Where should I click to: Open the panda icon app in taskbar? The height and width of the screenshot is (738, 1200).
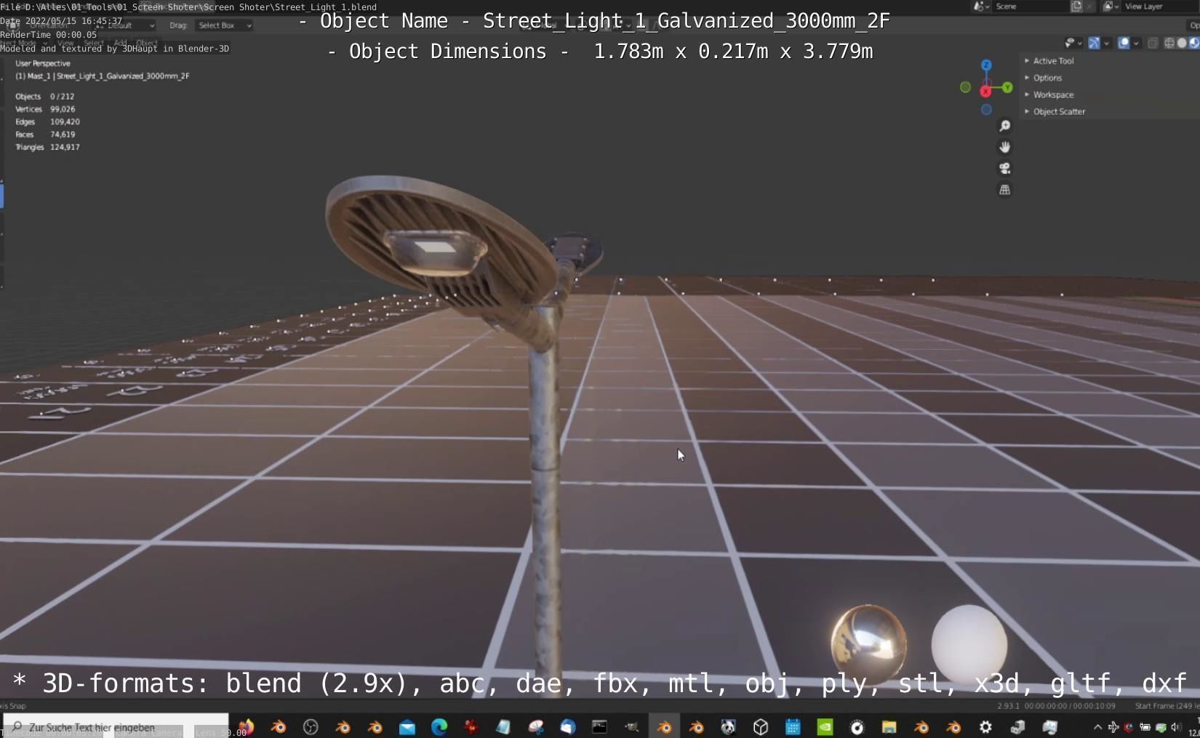pos(728,726)
